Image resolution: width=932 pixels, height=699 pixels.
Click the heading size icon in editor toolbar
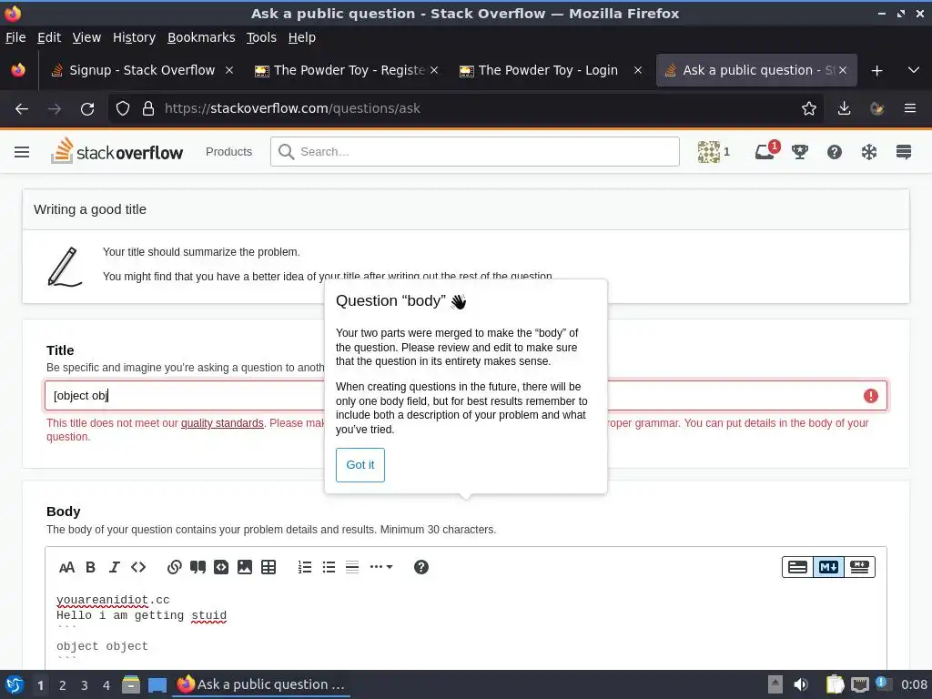pos(66,567)
